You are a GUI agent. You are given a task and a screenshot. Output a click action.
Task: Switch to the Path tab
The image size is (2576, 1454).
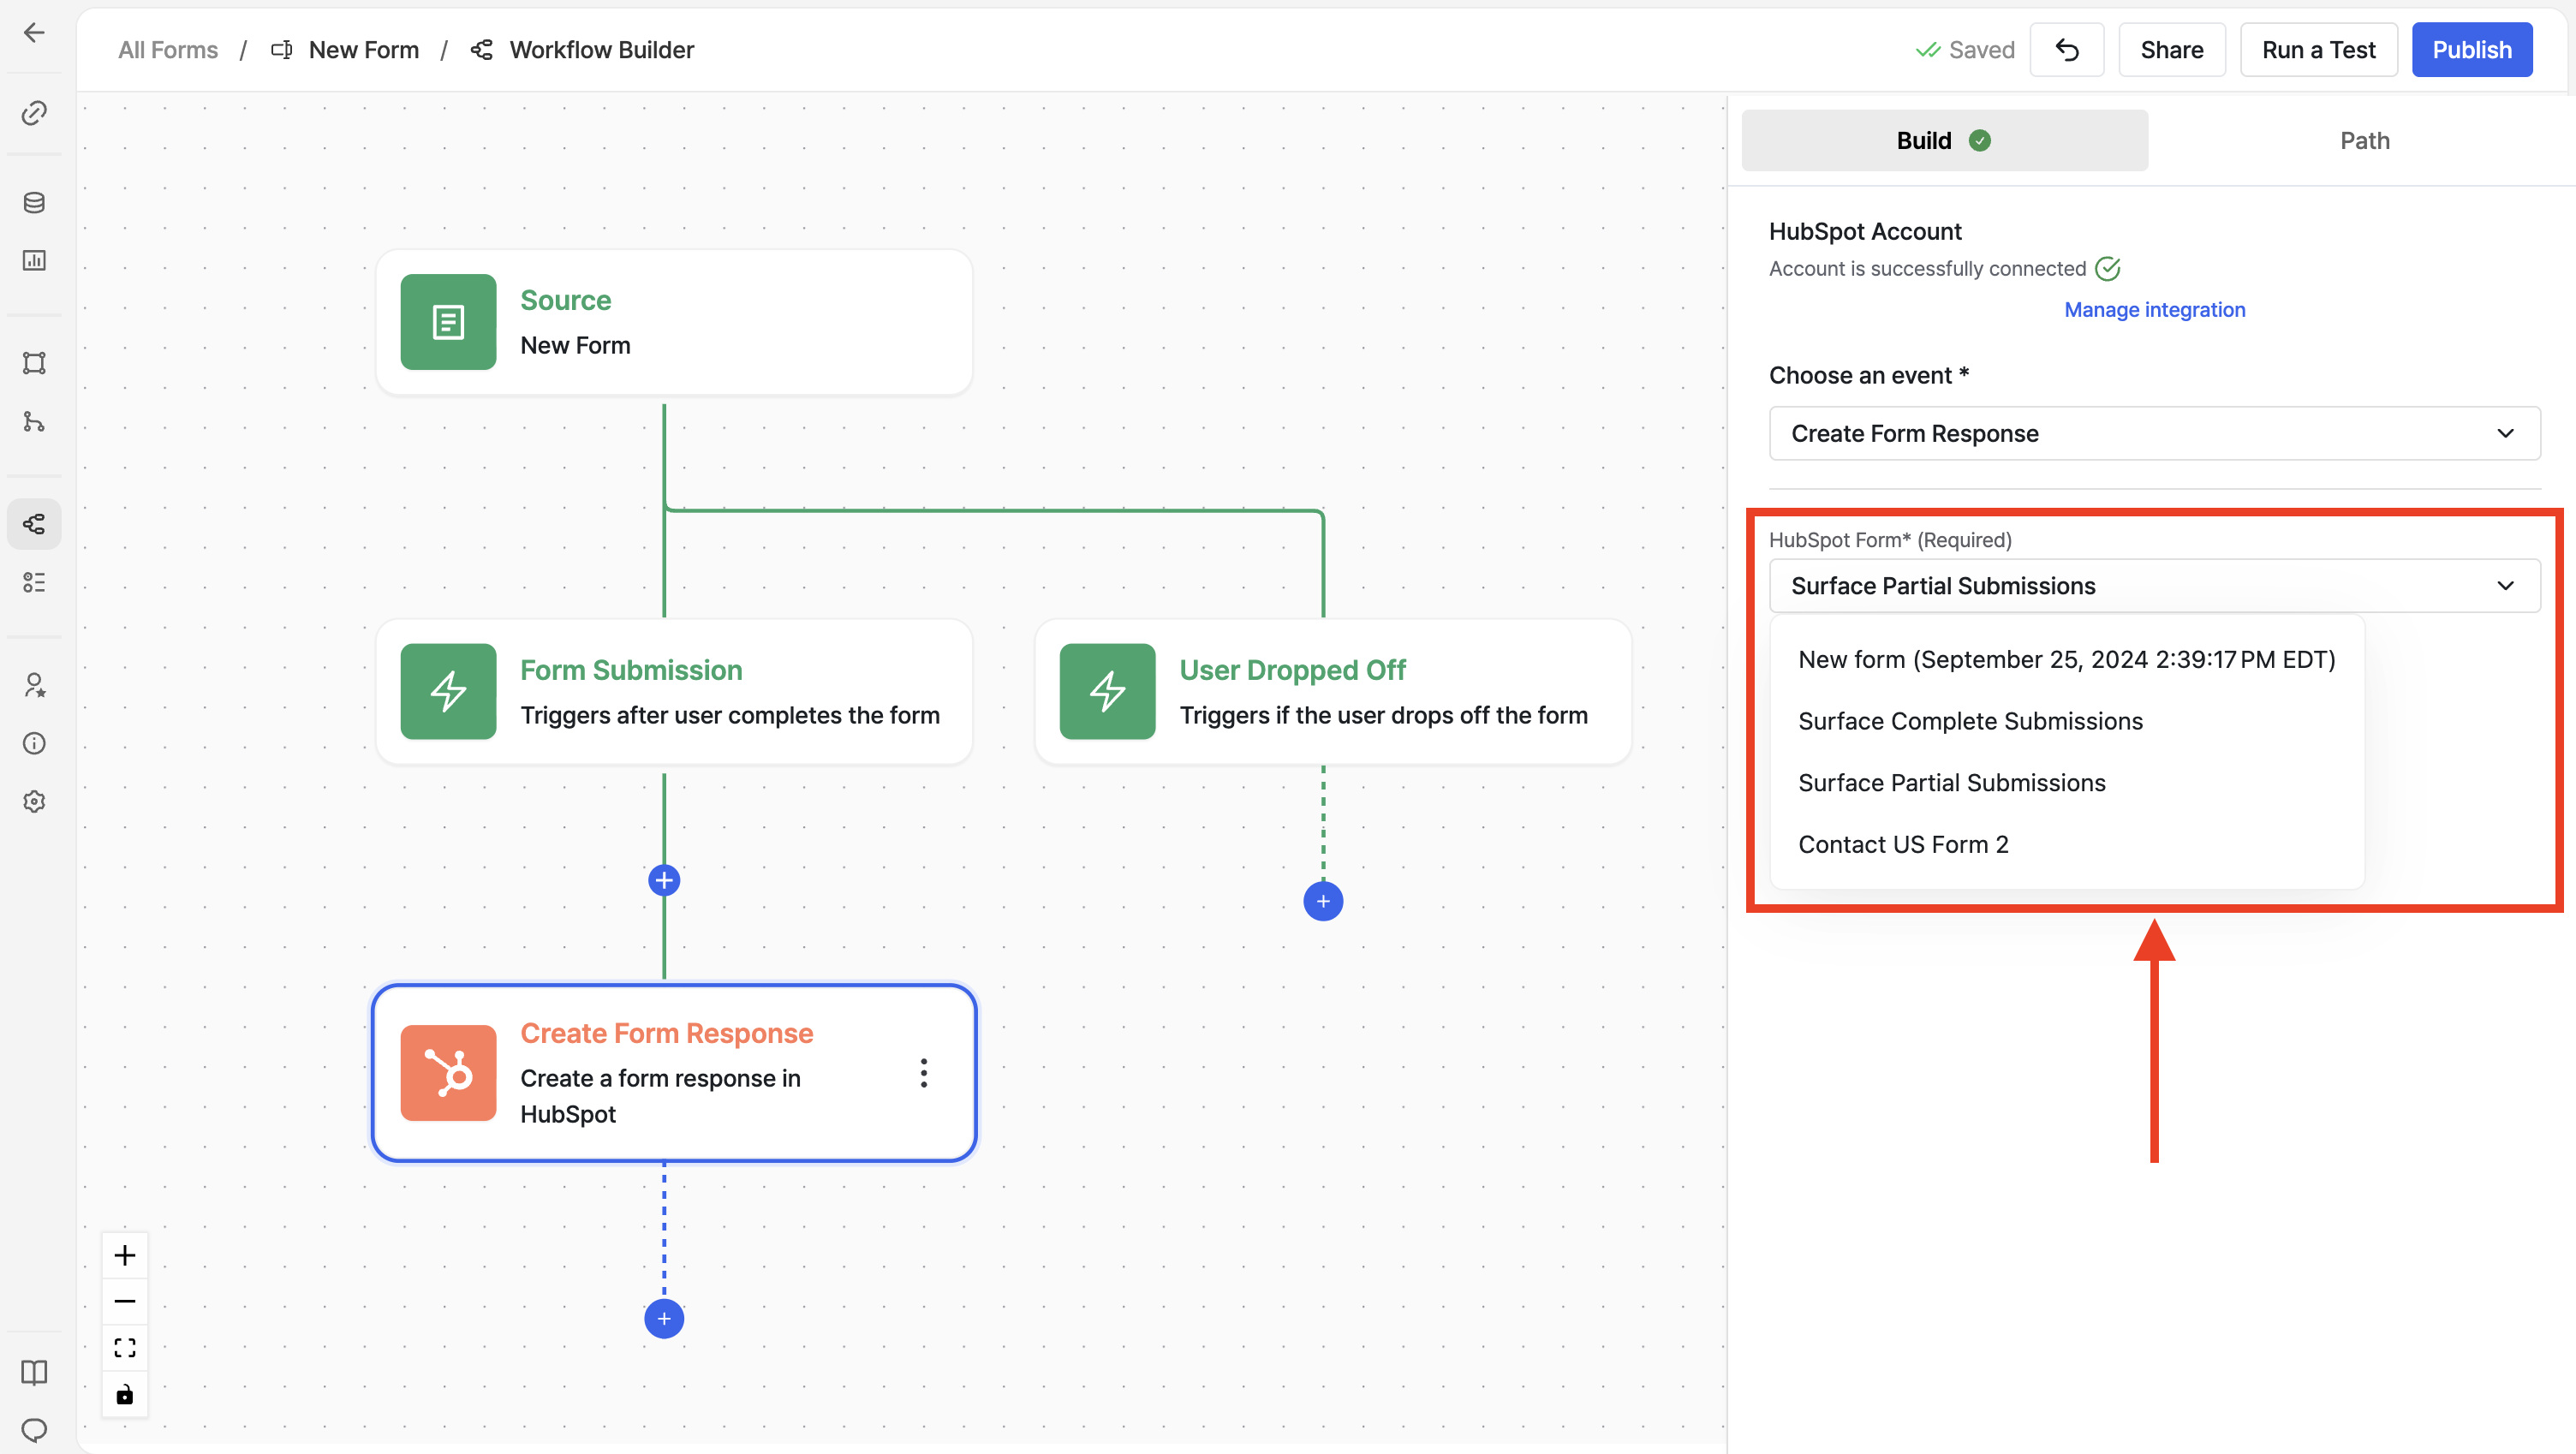coord(2364,140)
